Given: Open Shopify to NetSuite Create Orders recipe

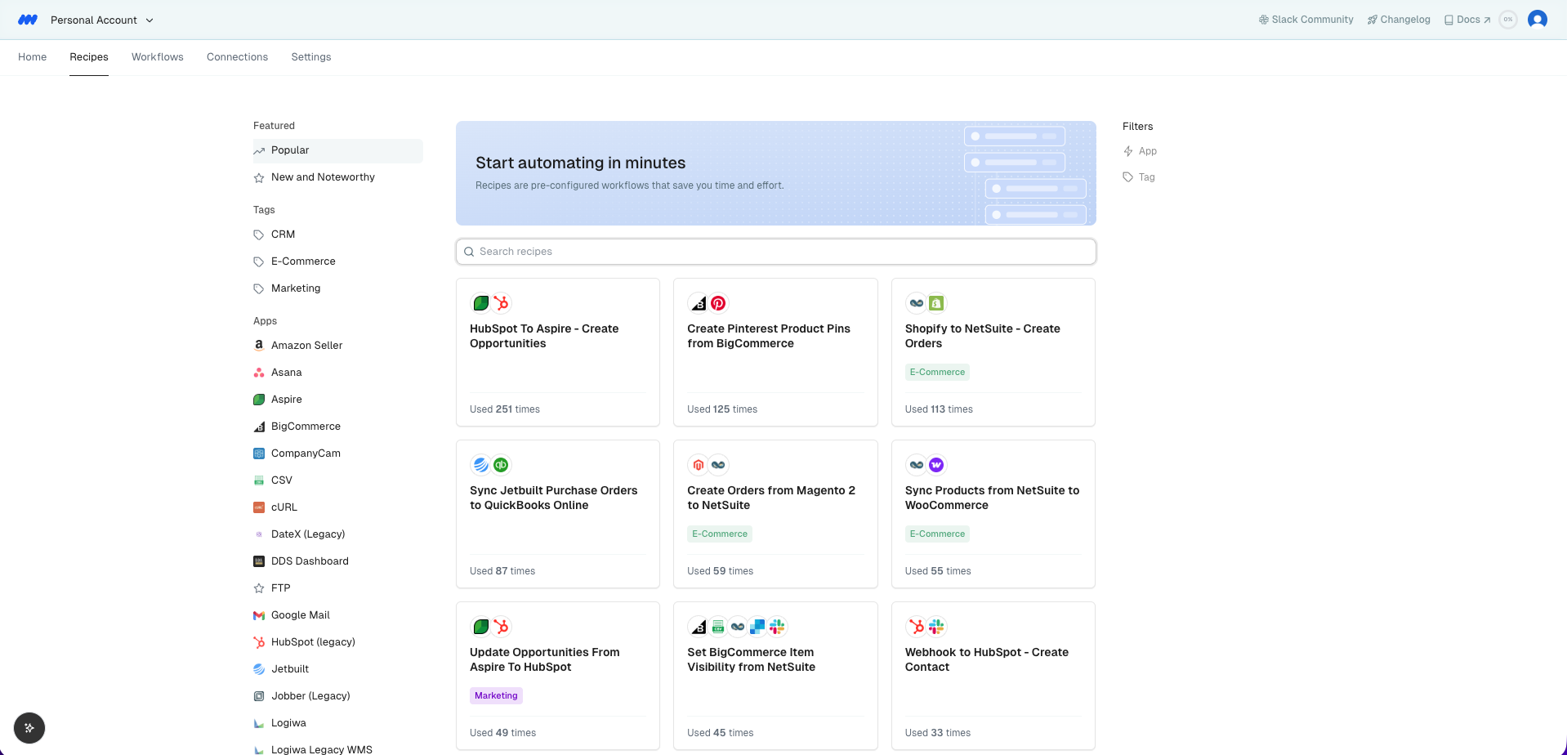Looking at the screenshot, I should [x=993, y=352].
